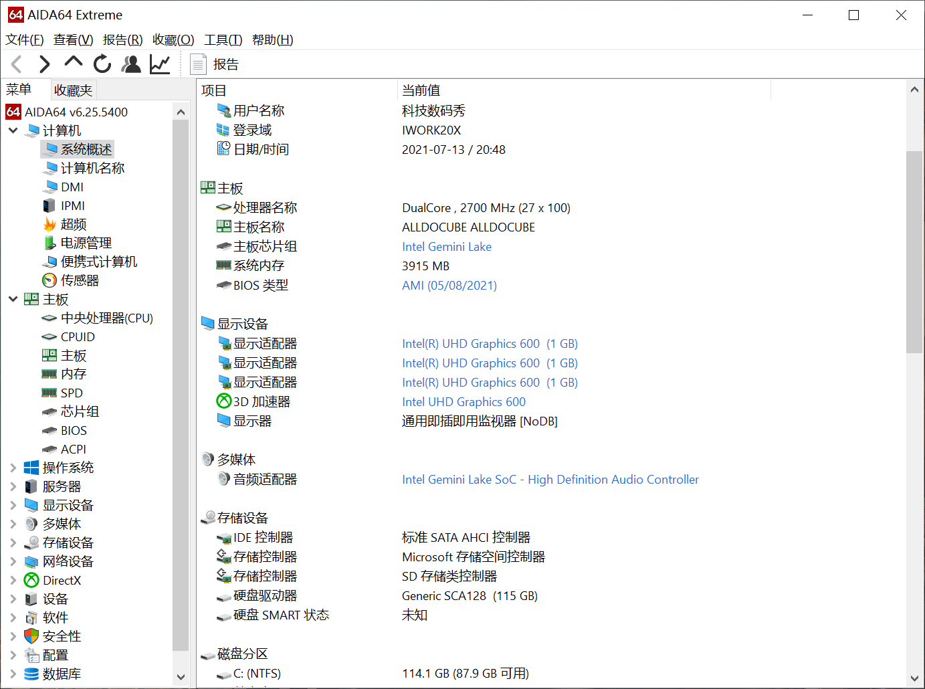Open 电源管理 tree item
This screenshot has height=689, width=925.
tap(77, 243)
